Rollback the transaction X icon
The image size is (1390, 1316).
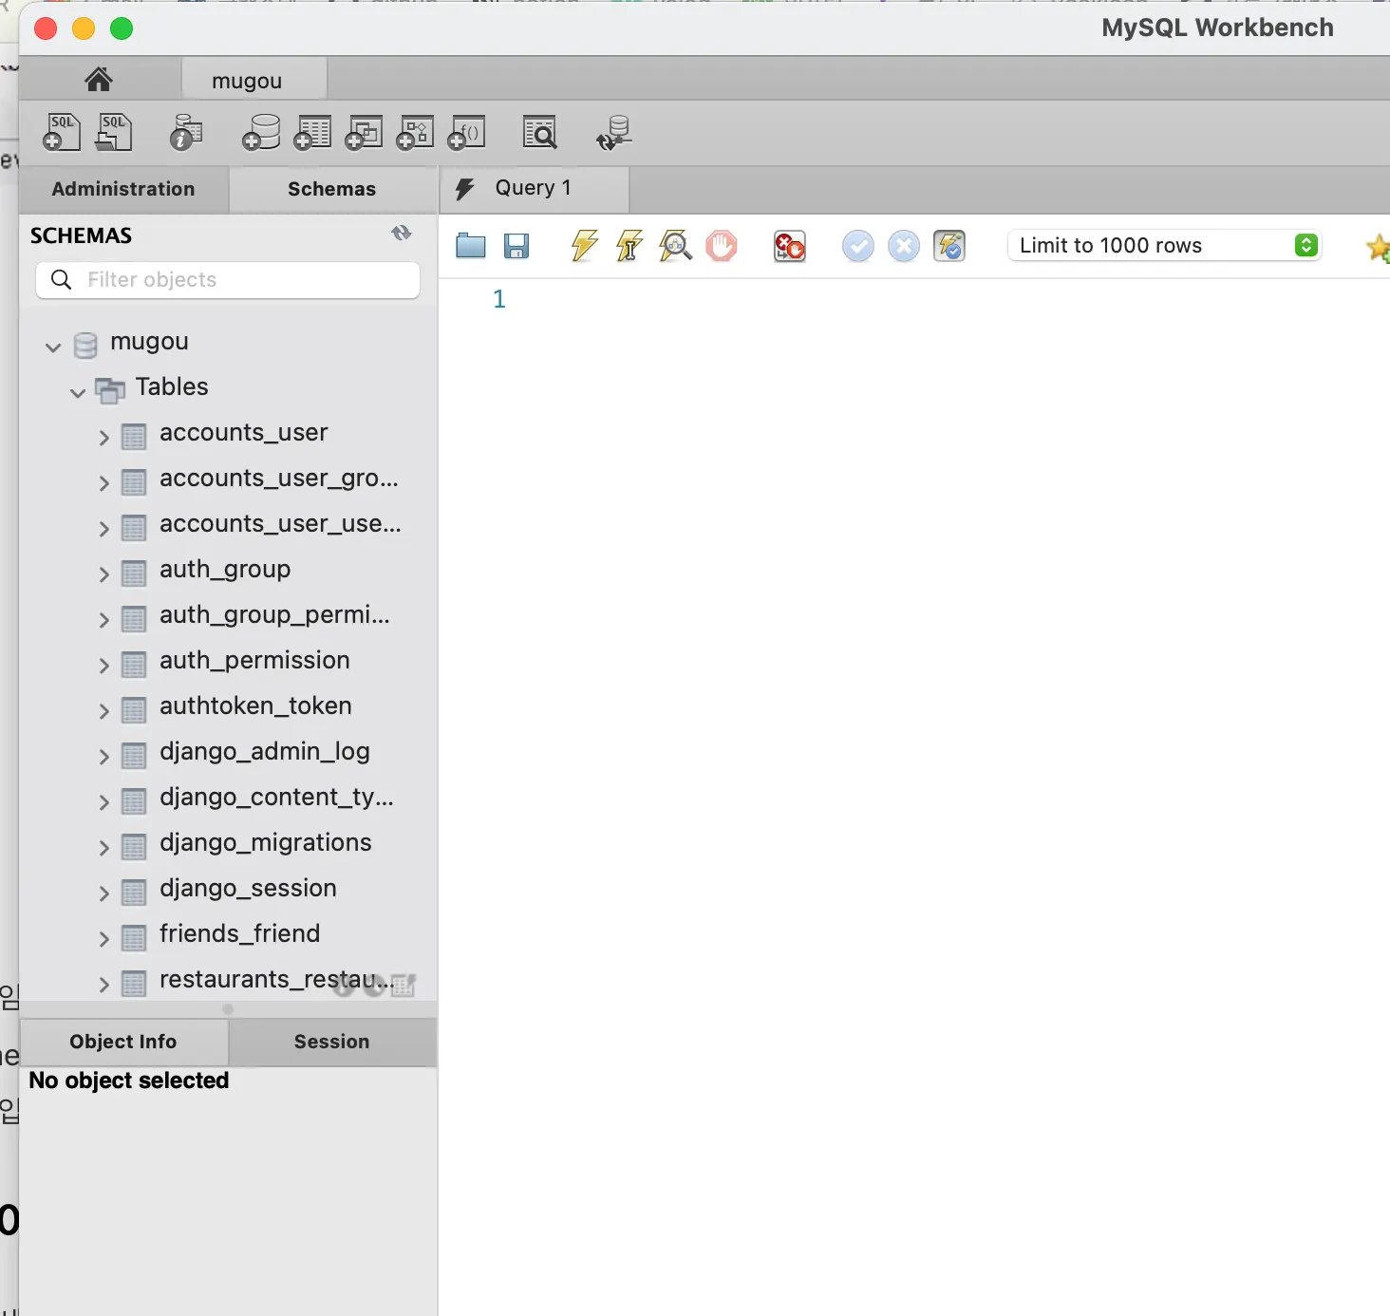tap(904, 247)
